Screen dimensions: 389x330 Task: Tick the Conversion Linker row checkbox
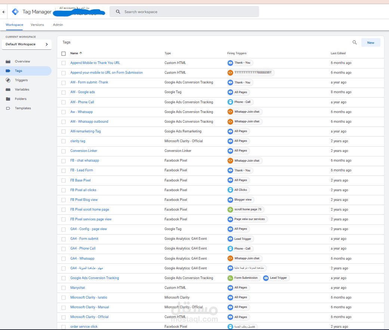tap(64, 151)
